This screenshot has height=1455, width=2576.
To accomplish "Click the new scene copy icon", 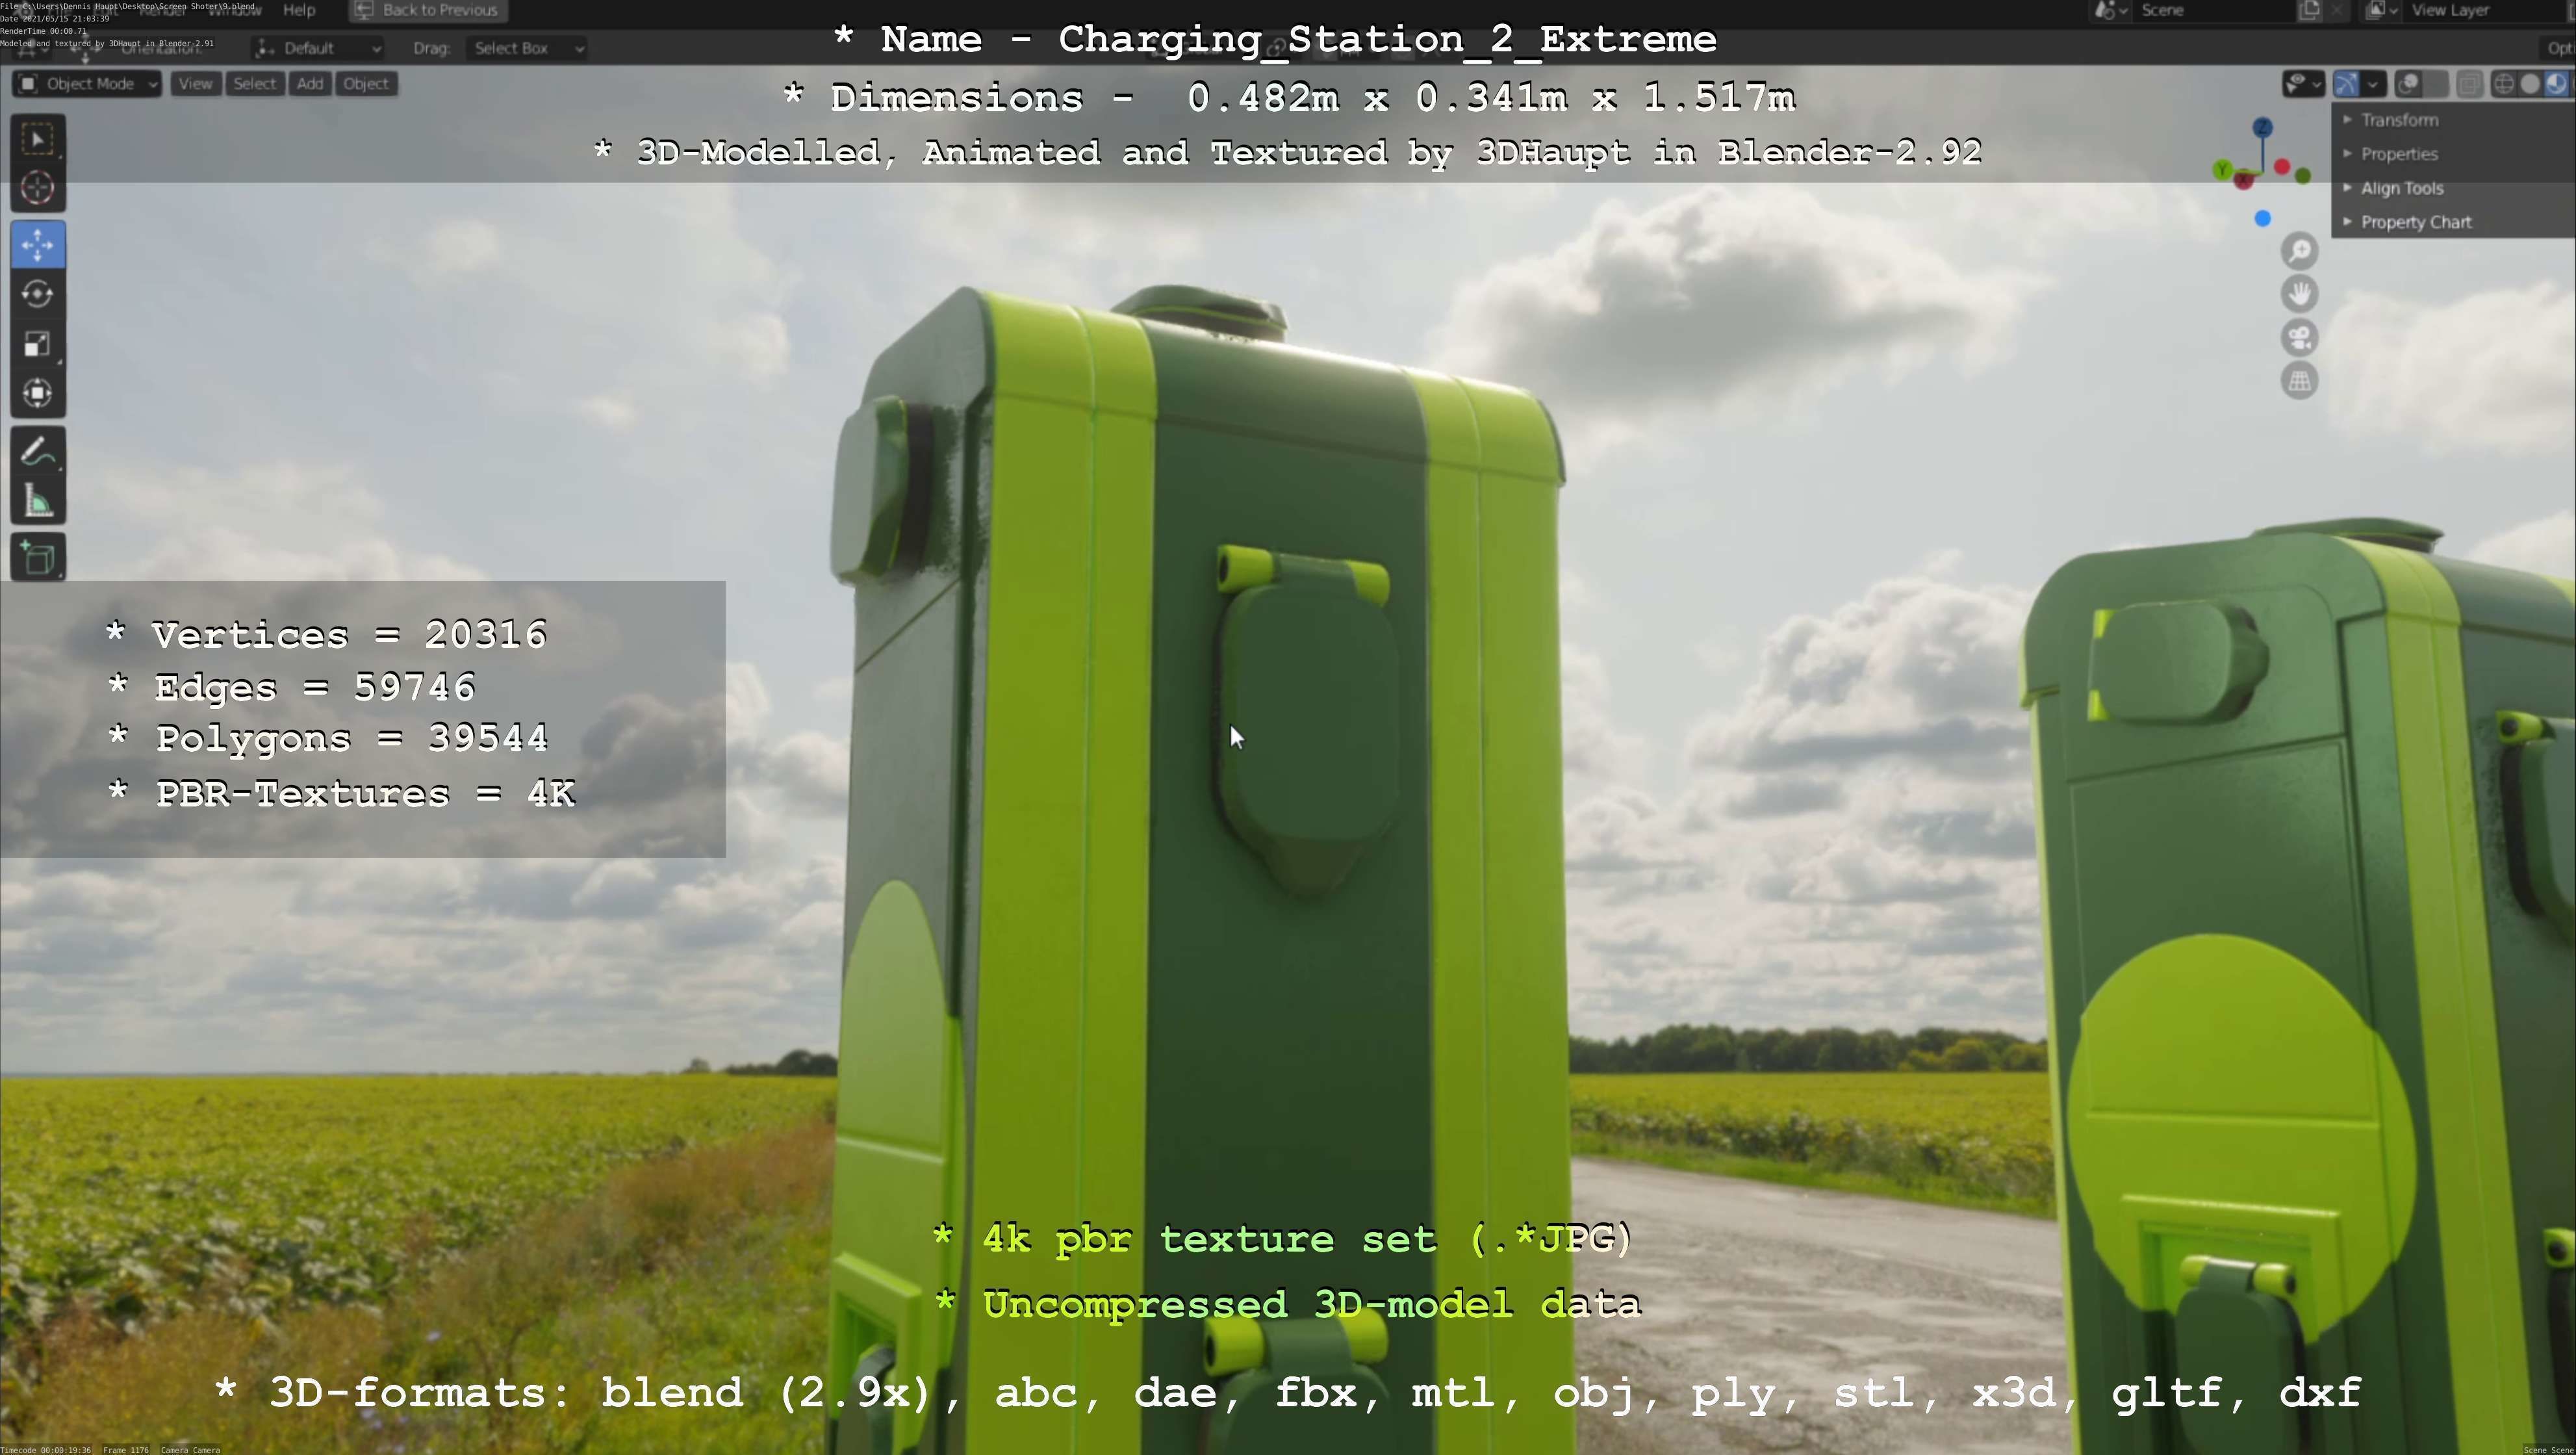I will pyautogui.click(x=2309, y=11).
